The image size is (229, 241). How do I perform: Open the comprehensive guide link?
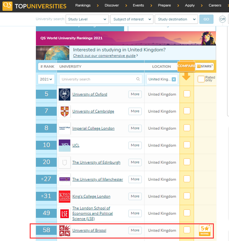click(104, 56)
